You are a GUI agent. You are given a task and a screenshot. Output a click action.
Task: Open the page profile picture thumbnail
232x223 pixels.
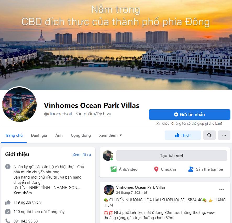[x=19, y=105]
